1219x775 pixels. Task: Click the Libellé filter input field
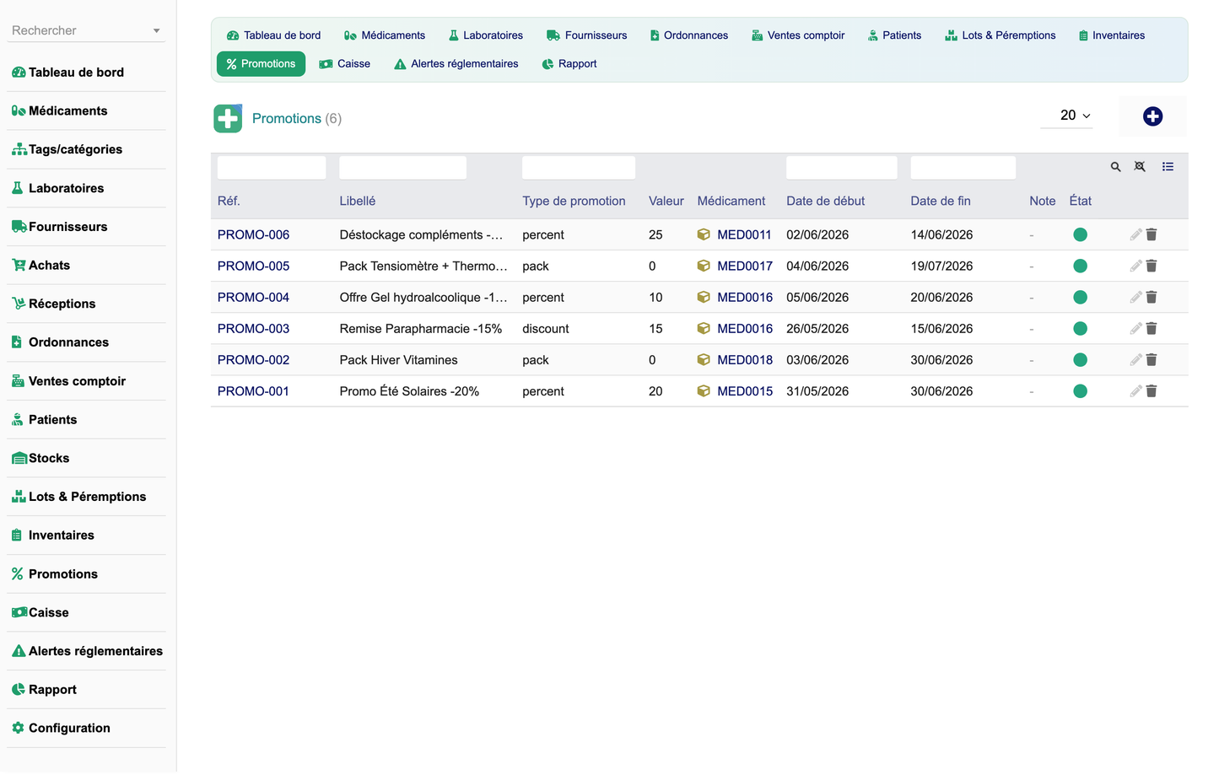(402, 167)
